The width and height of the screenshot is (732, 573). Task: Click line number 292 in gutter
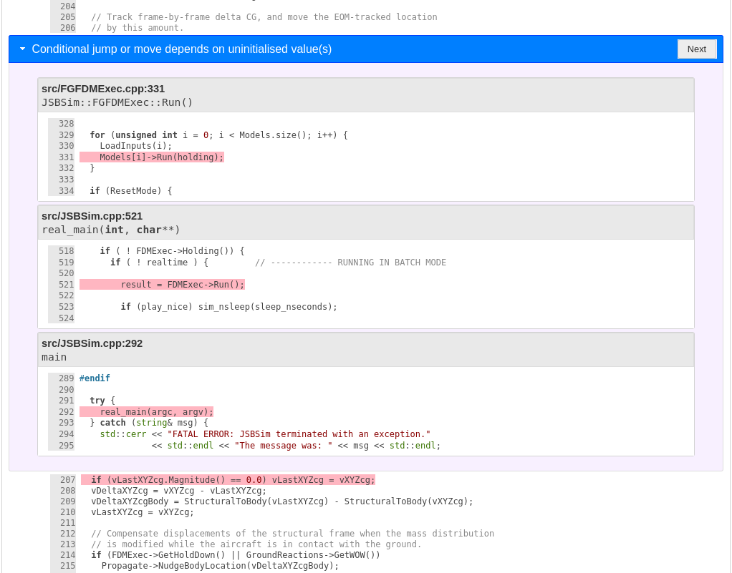(x=67, y=411)
